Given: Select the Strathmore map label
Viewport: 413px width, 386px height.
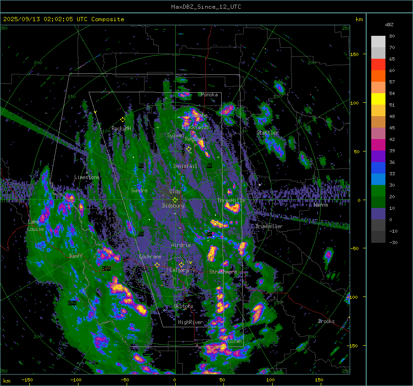Looking at the screenshot, I should (223, 272).
